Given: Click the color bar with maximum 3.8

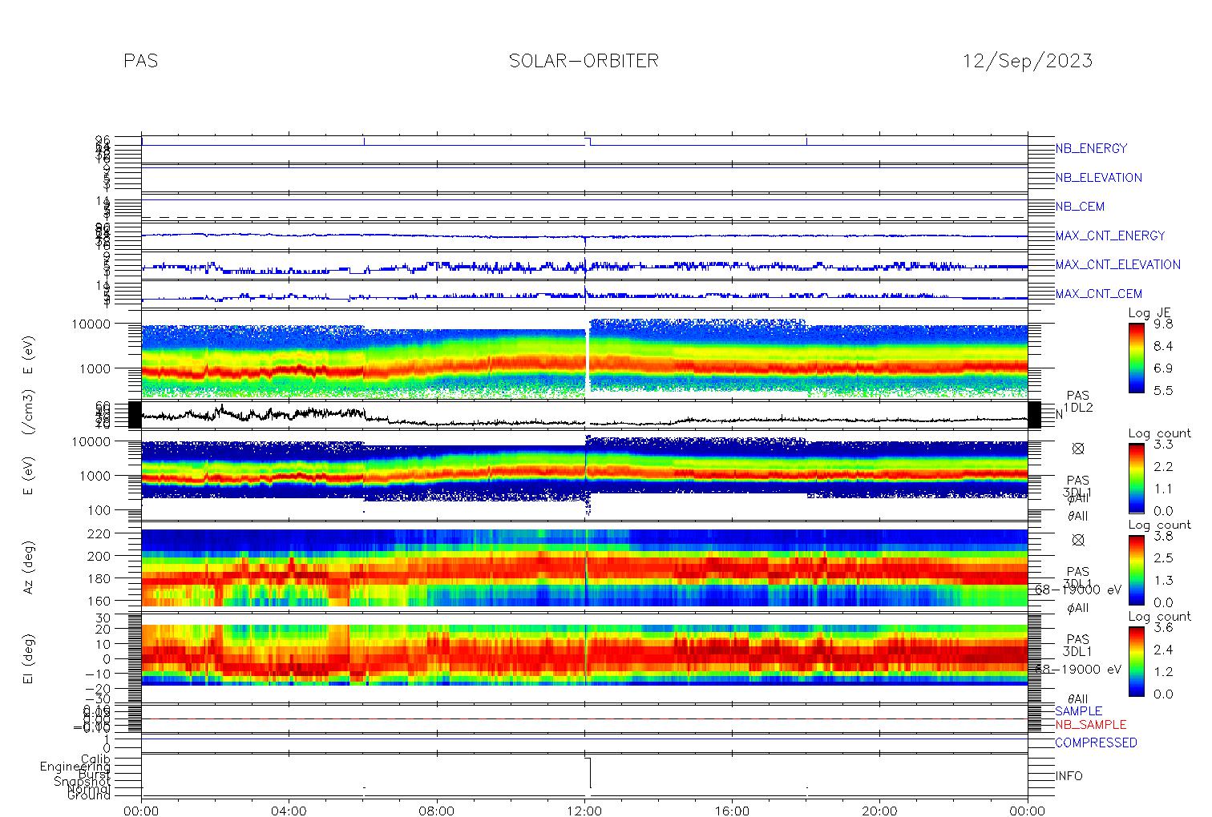Looking at the screenshot, I should click(1136, 569).
